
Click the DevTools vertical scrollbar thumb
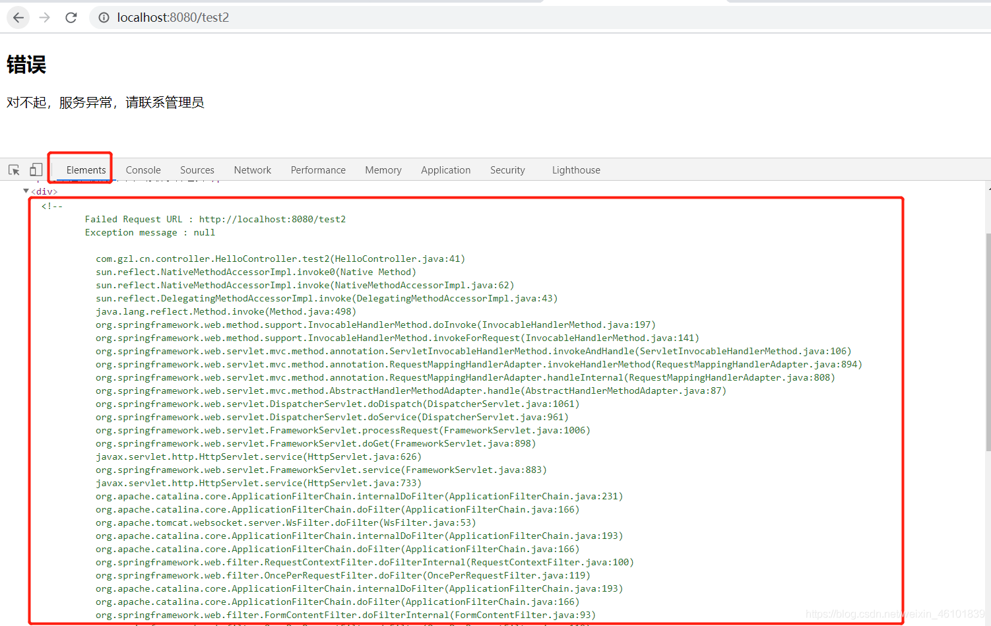click(988, 342)
